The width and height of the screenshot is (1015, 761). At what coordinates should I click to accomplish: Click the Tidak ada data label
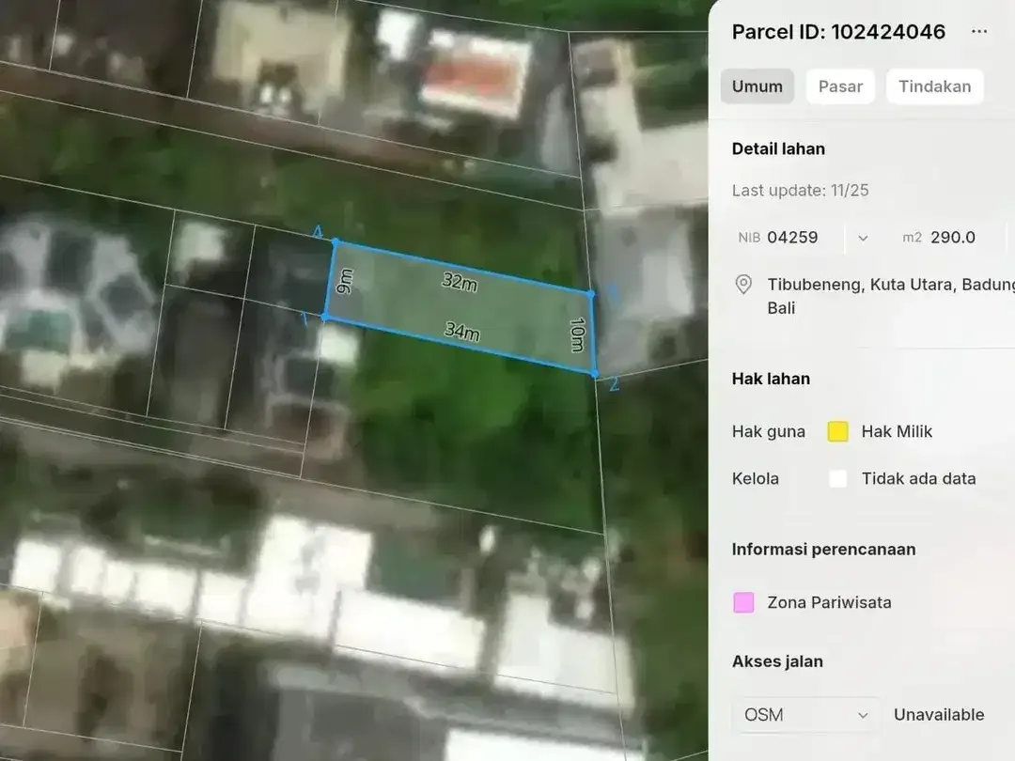(918, 479)
